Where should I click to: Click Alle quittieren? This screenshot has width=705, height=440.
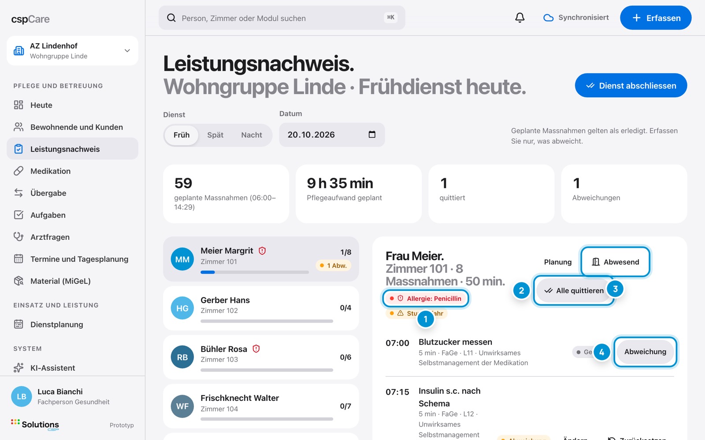[574, 290]
